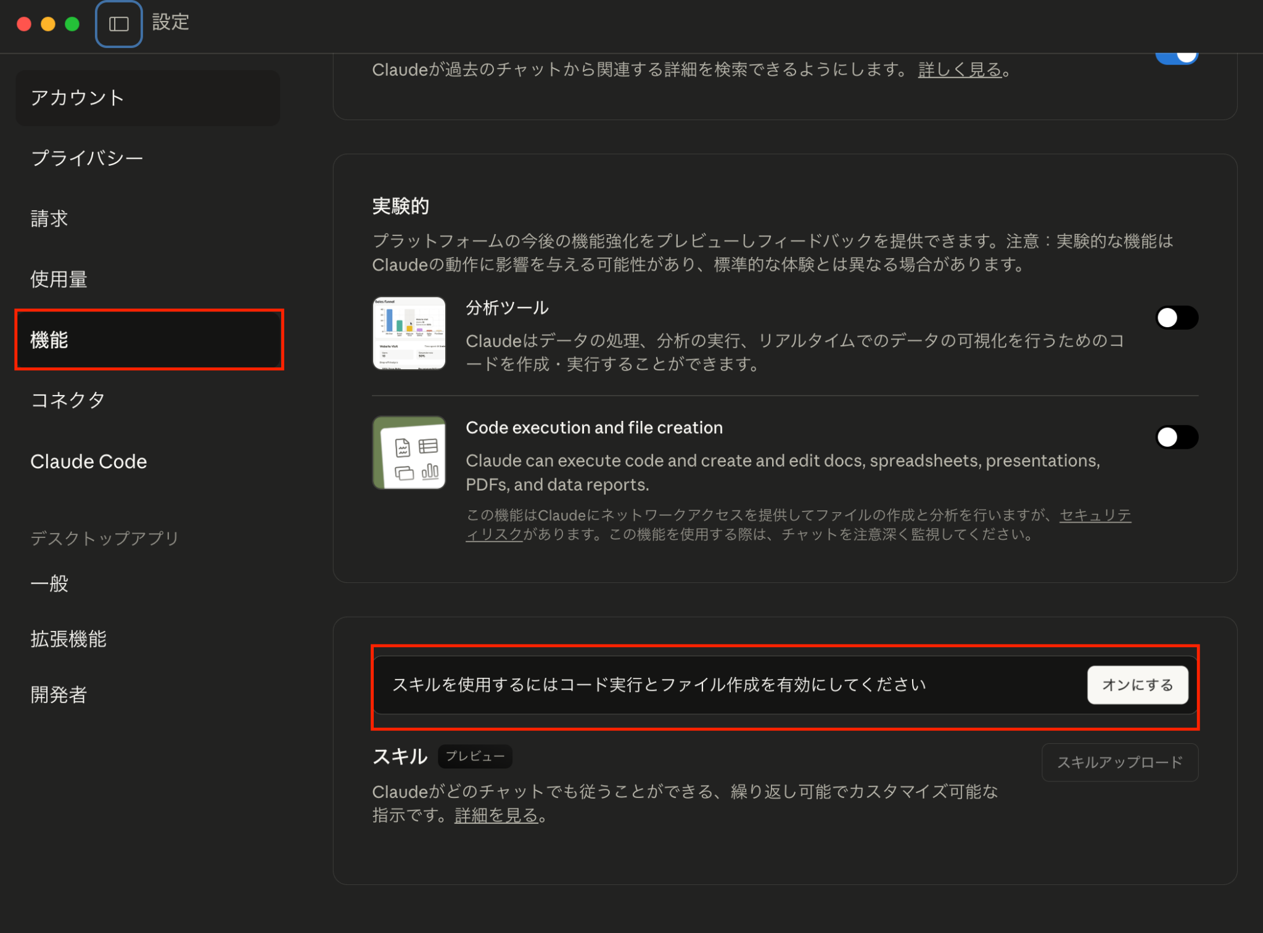
Task: Click the オンにする button
Action: 1137,684
